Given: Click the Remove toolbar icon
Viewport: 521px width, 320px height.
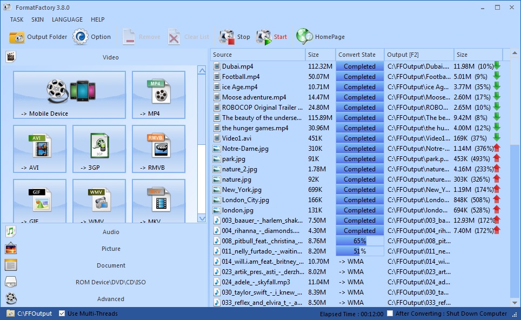Looking at the screenshot, I should (128, 37).
